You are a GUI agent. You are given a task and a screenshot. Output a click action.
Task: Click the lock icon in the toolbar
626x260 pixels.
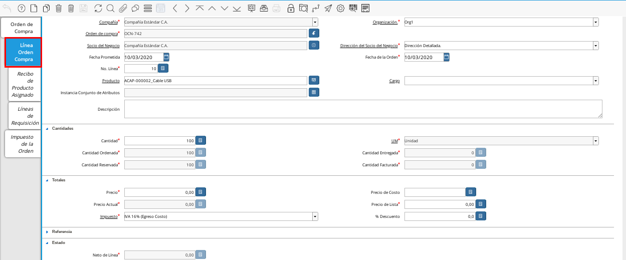[x=291, y=8]
